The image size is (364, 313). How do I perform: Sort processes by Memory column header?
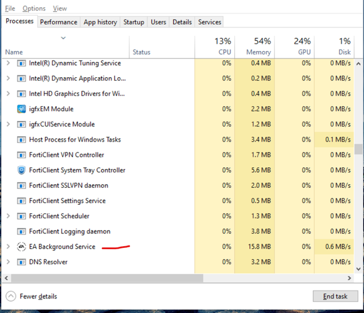[253, 46]
